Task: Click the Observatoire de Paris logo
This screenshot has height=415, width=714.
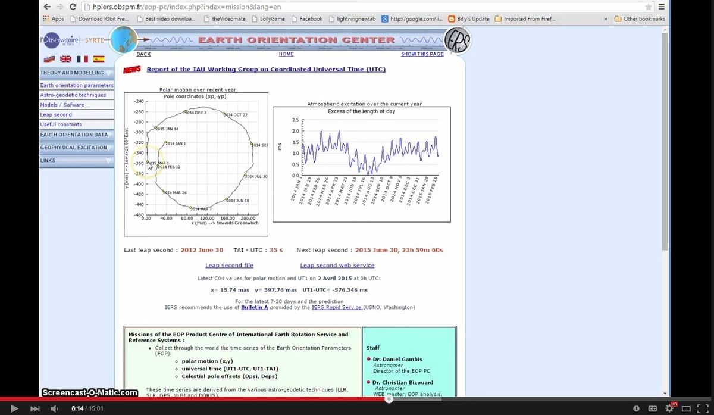Action: click(59, 40)
